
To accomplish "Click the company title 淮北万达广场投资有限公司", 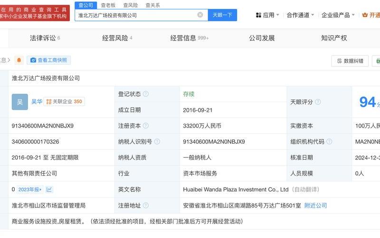I will (46, 78).
